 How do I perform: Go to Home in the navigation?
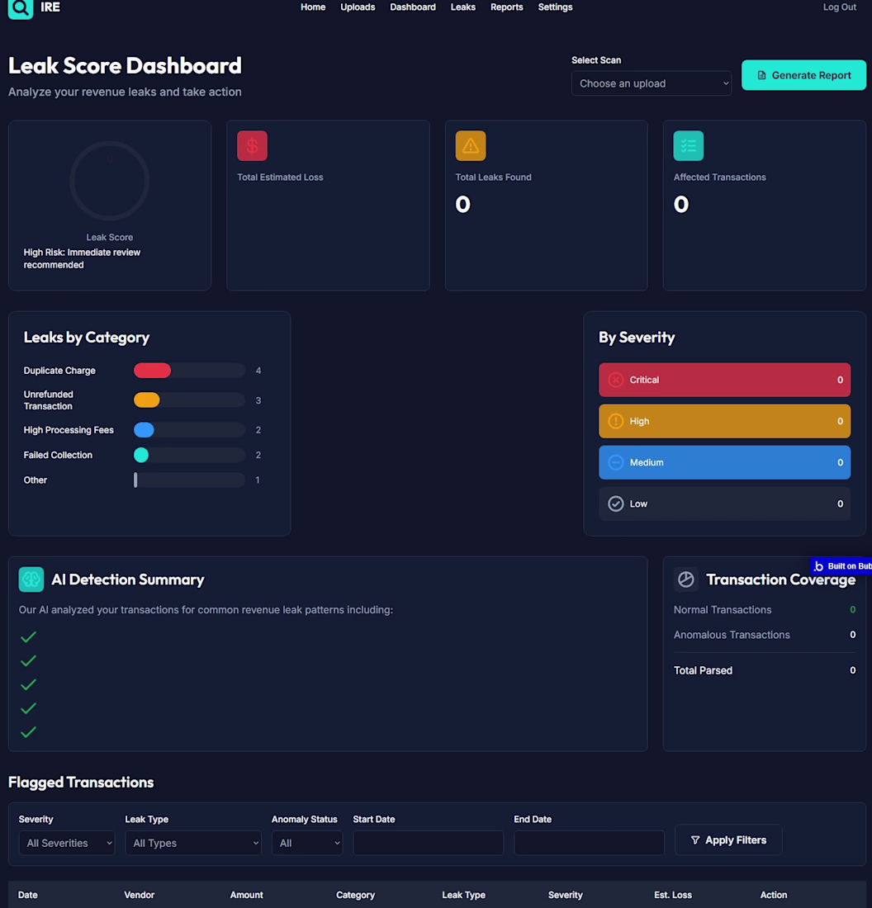coord(313,7)
